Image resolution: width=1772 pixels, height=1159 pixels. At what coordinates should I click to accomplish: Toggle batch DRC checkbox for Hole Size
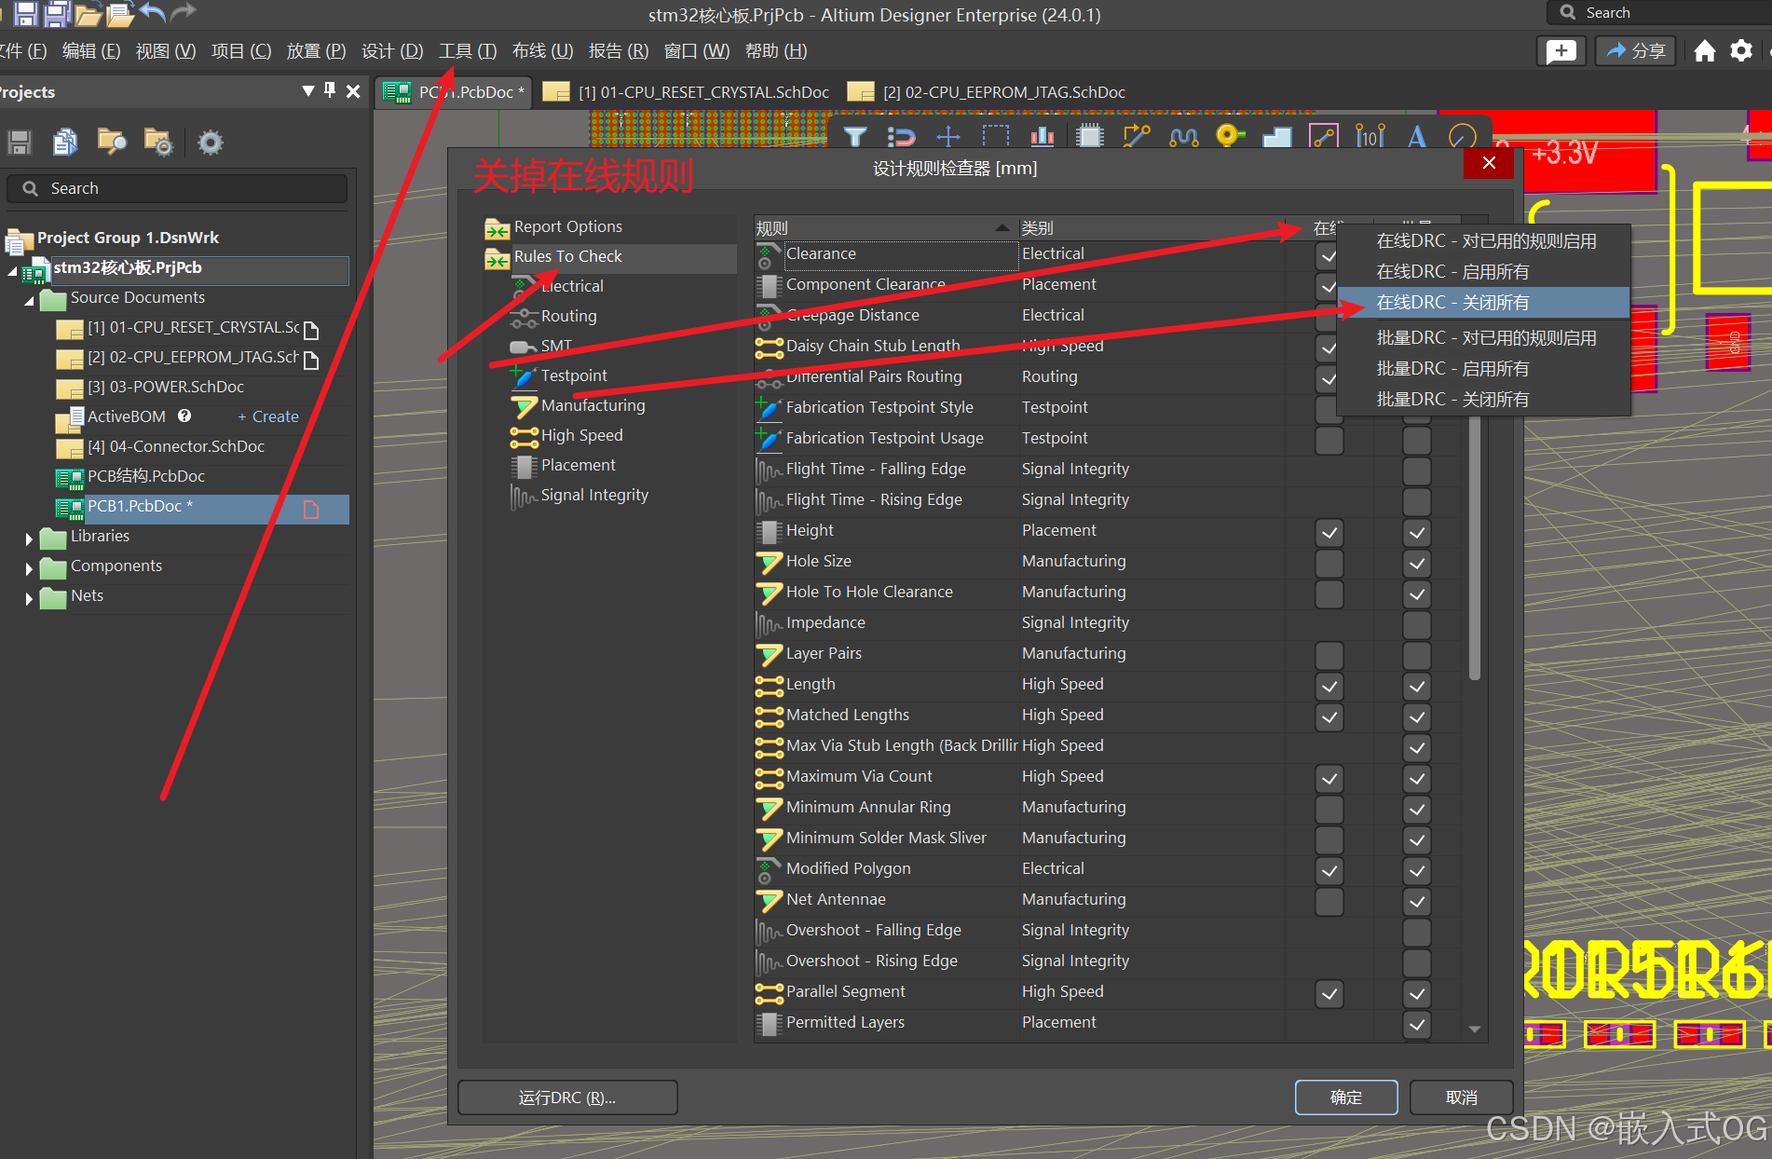tap(1417, 564)
